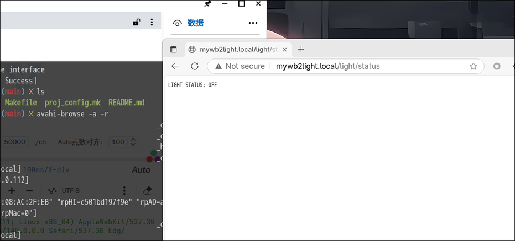Click the purple circle color dot
The width and height of the screenshot is (515, 241).
[158, 159]
